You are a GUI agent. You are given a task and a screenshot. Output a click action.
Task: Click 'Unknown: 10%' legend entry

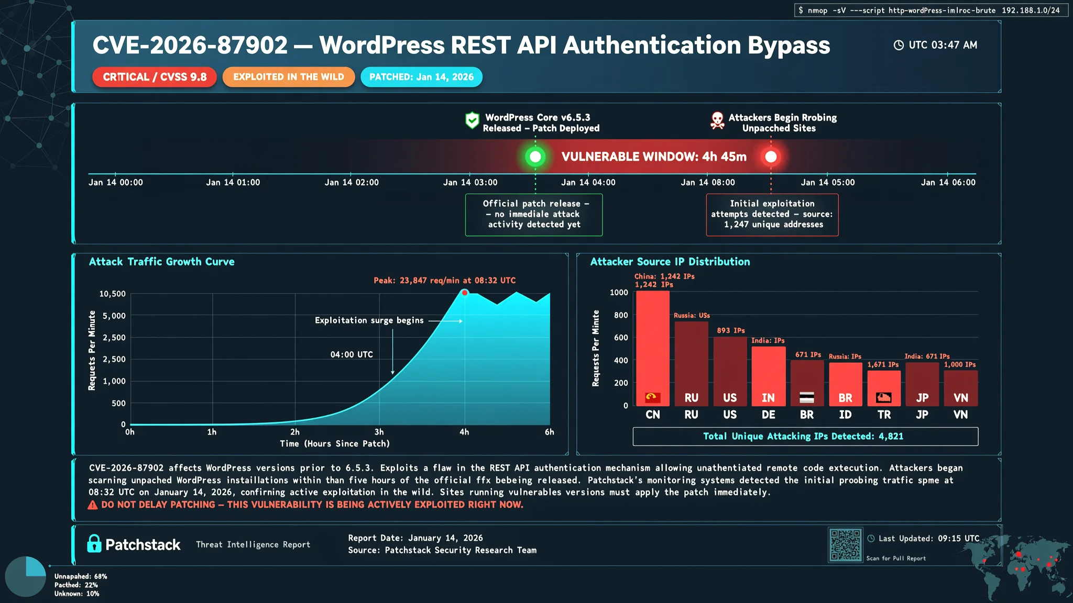(76, 594)
